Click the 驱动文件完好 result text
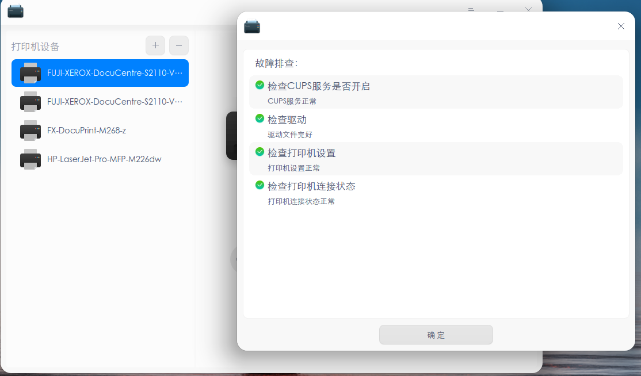The image size is (641, 376). point(290,135)
